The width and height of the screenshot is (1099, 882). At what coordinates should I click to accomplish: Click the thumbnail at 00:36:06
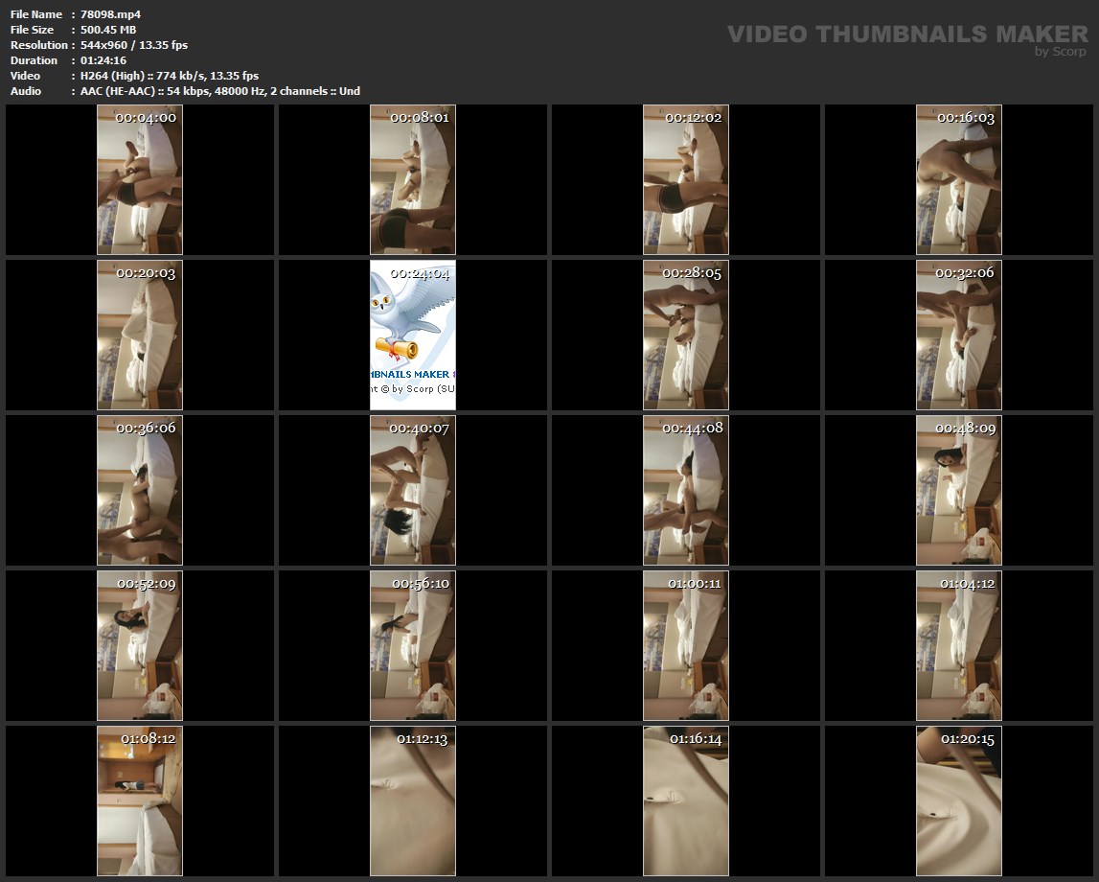click(x=140, y=490)
